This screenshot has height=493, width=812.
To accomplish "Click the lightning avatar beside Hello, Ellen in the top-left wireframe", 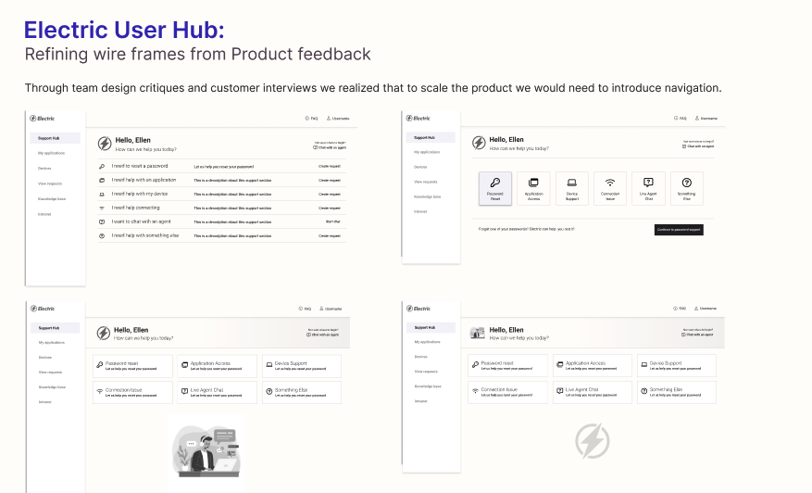I will [105, 144].
